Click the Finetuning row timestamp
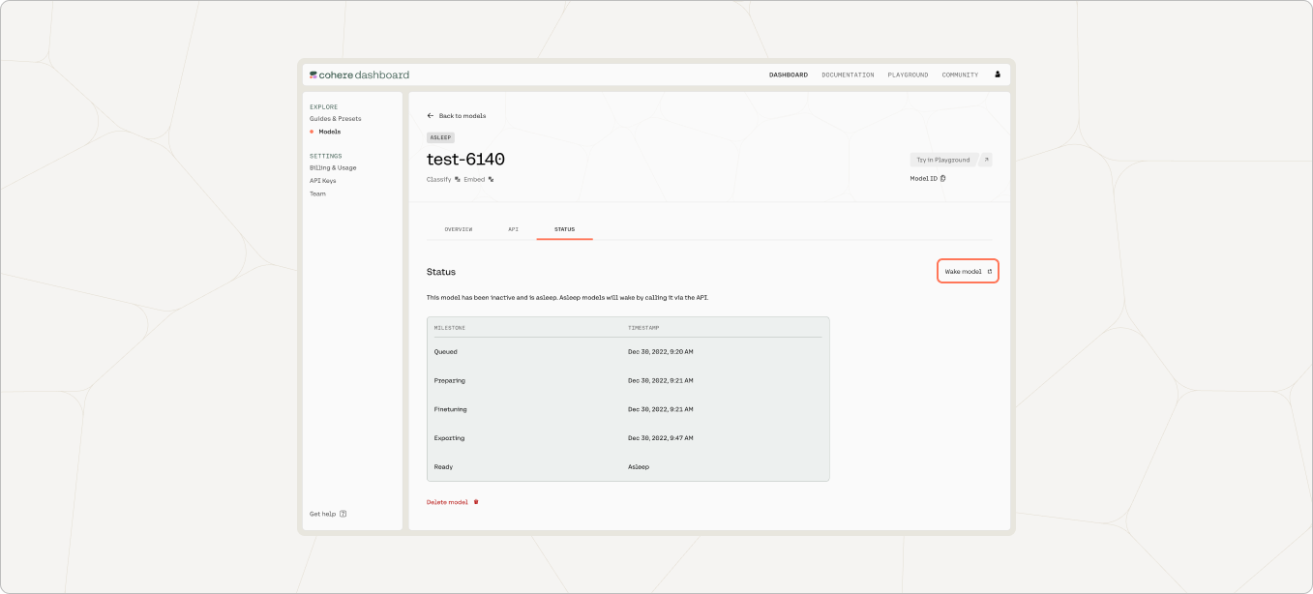The height and width of the screenshot is (594, 1313). [660, 409]
